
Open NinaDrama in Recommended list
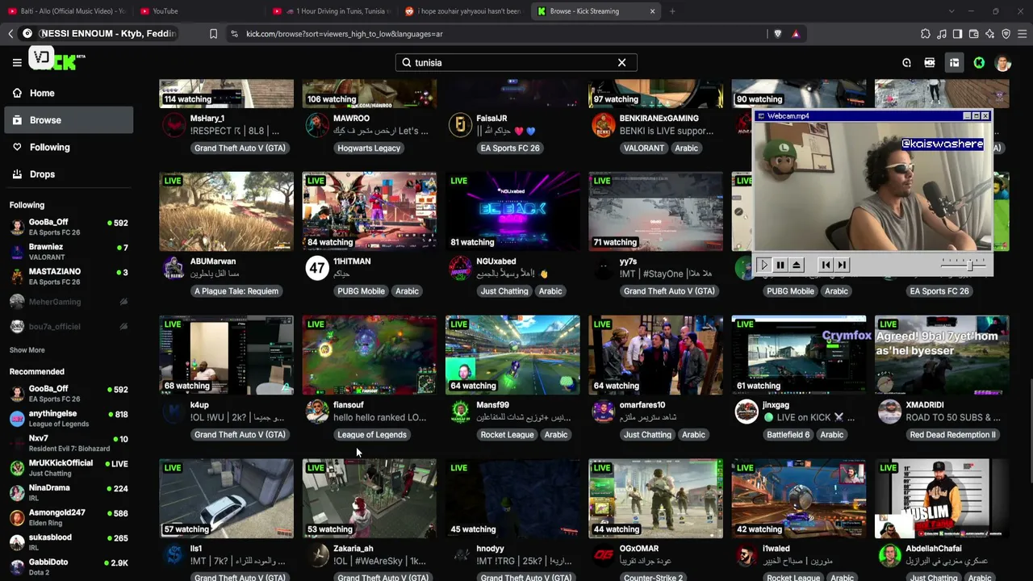[x=69, y=492]
